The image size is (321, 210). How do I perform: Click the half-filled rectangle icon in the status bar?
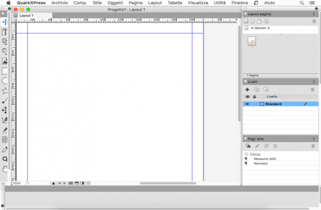pos(82,183)
